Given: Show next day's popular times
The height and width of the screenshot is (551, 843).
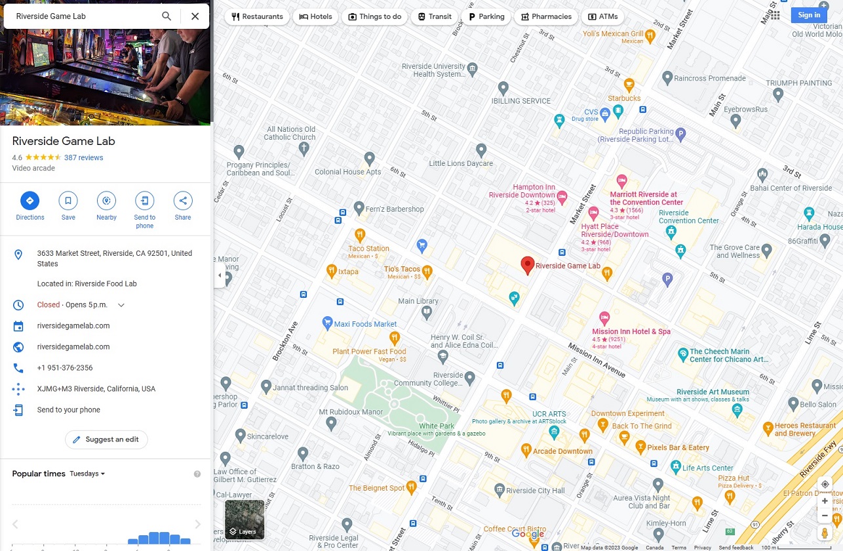Looking at the screenshot, I should [197, 524].
